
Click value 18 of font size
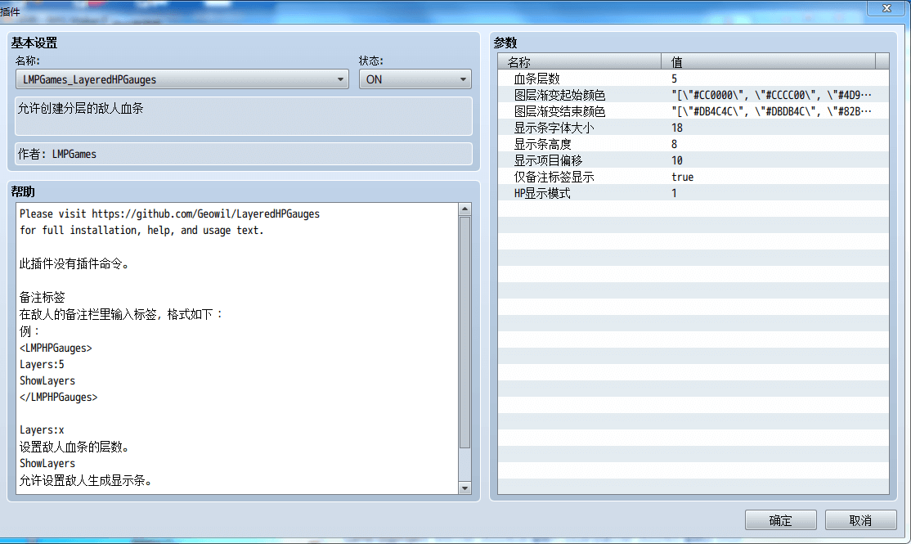[x=677, y=128]
